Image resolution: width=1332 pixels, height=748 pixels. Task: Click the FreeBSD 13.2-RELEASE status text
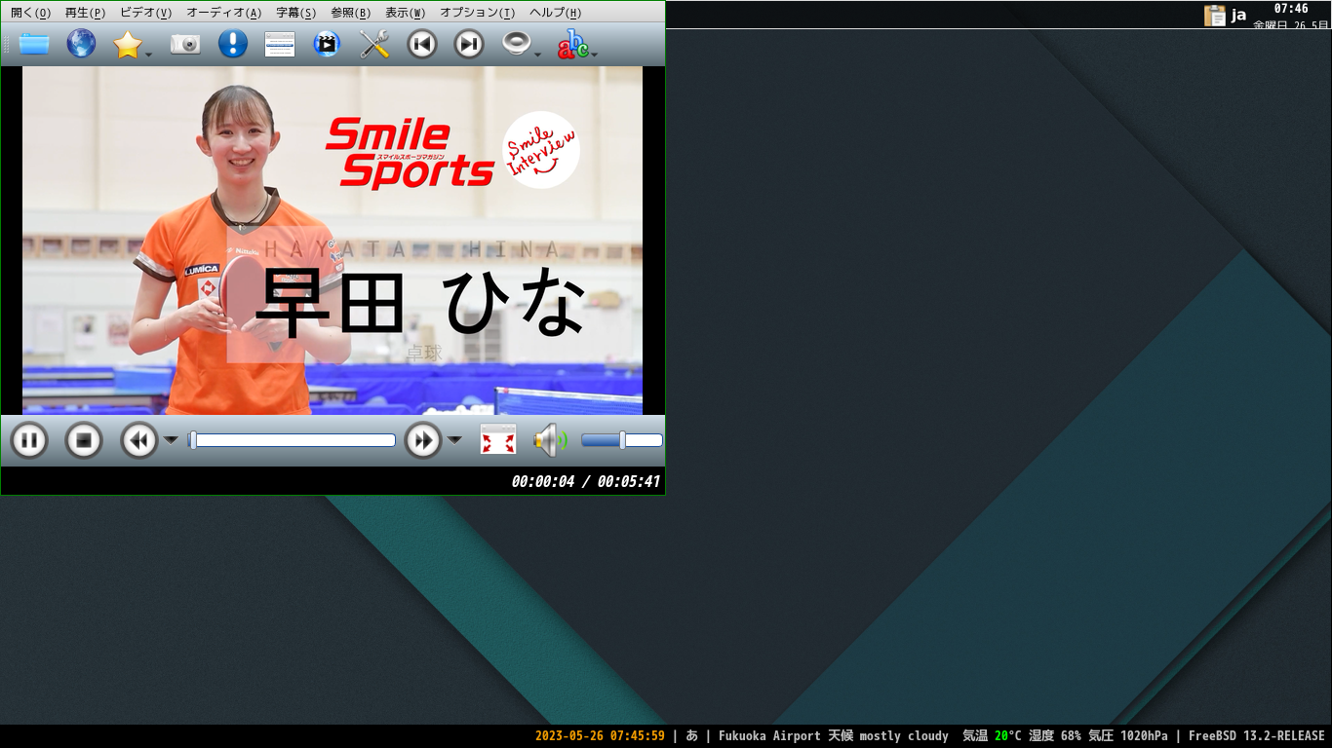(1256, 736)
